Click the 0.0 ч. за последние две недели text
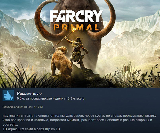Viewport: 160px width, 133px height. coord(40,98)
